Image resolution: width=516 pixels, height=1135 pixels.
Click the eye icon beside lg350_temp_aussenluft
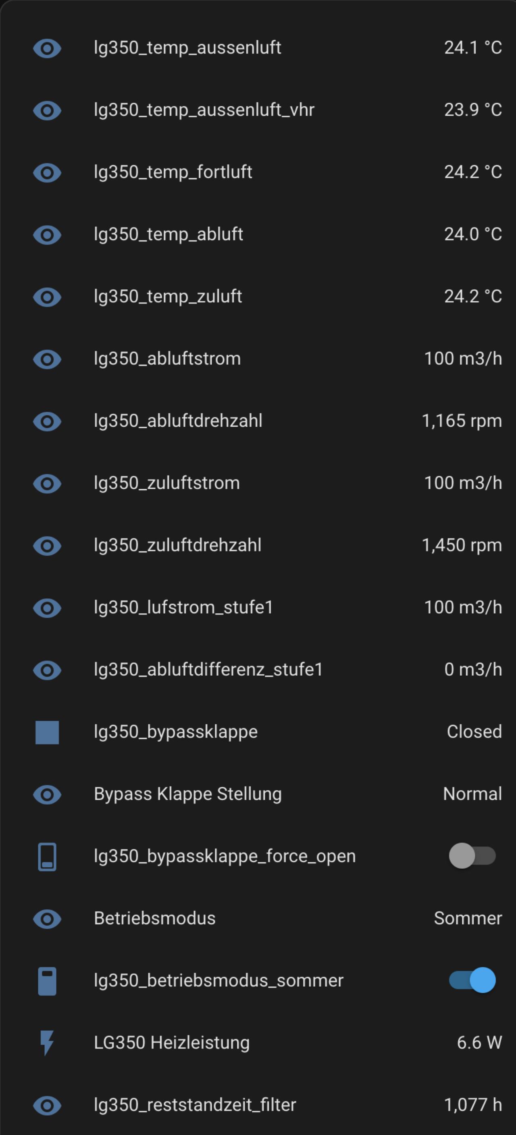coord(47,48)
